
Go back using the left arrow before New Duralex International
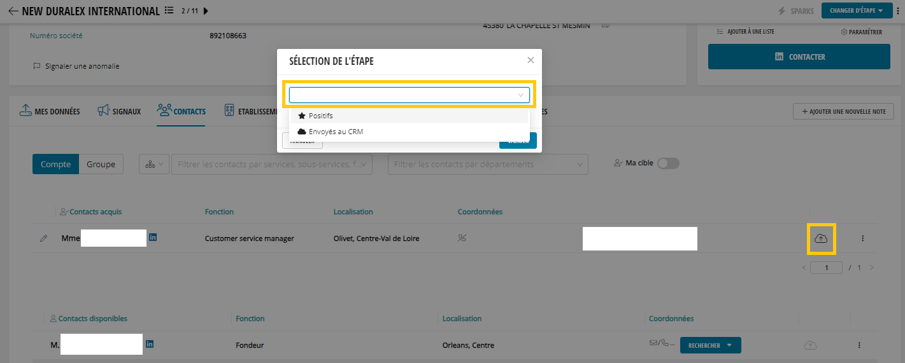pyautogui.click(x=13, y=11)
